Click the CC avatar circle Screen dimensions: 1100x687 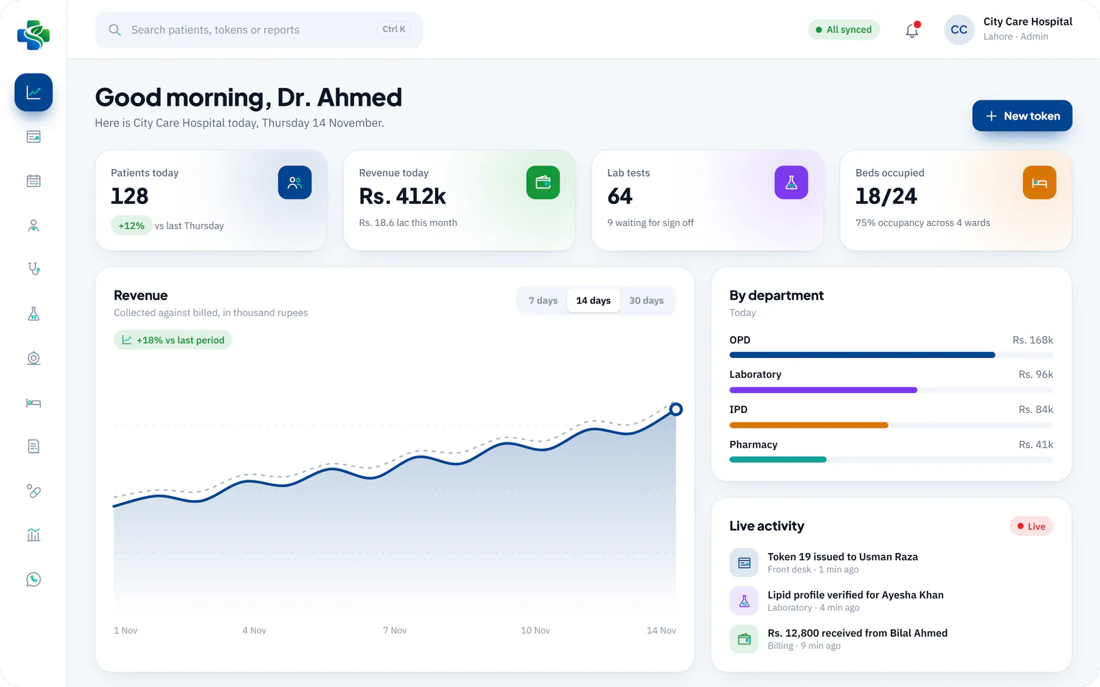tap(959, 30)
